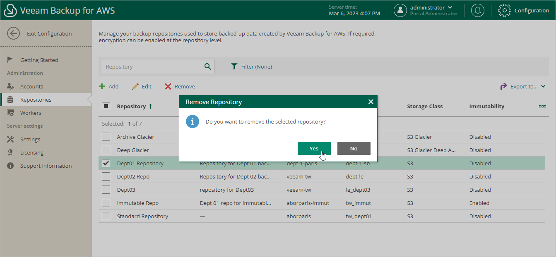This screenshot has height=257, width=556.
Task: Select all repositories via header checkbox
Action: (x=106, y=106)
